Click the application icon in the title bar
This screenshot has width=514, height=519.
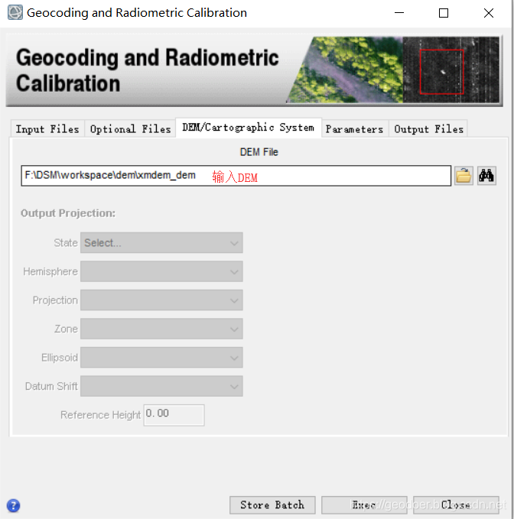point(15,12)
